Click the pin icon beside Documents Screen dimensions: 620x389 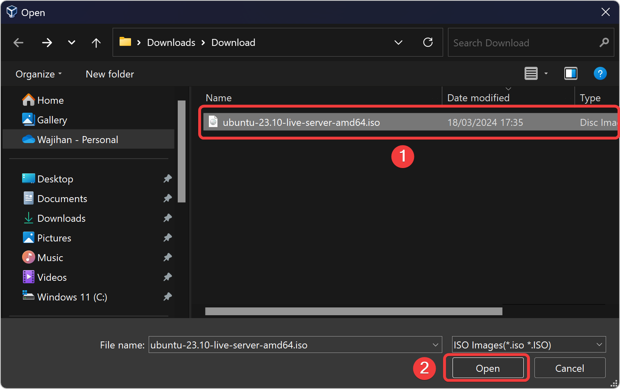pos(167,198)
